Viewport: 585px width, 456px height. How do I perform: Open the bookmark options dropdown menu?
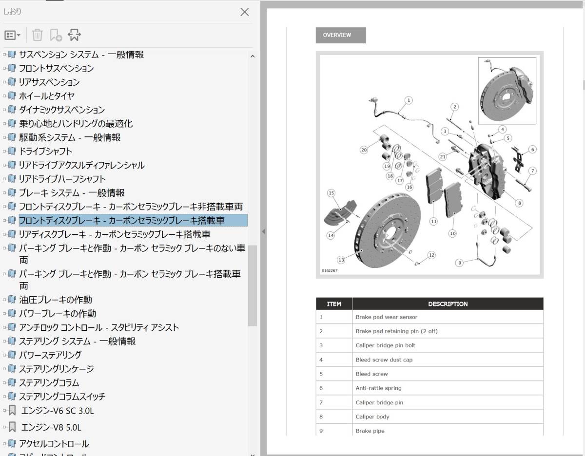coord(11,35)
